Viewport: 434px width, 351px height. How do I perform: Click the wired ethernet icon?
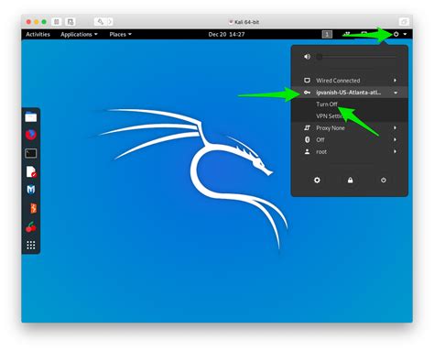(x=307, y=81)
